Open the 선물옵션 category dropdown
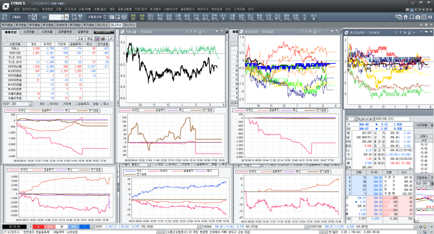 [x=105, y=17]
